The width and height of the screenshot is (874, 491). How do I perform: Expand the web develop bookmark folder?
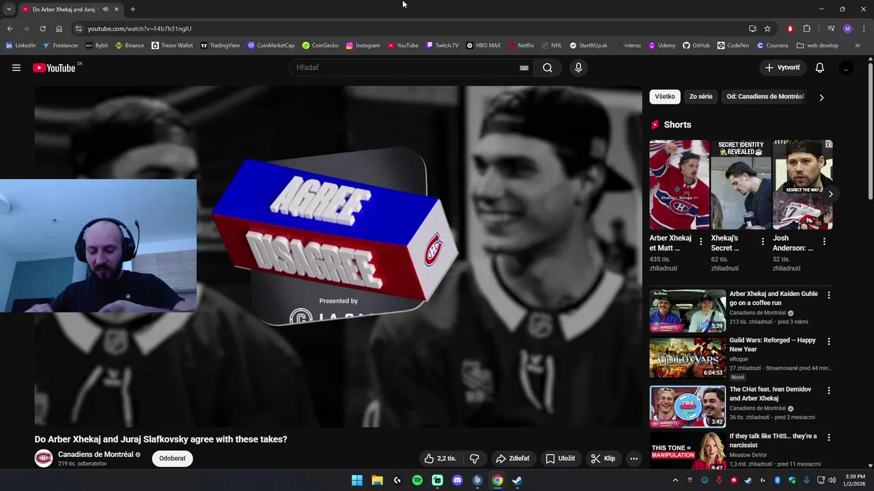click(x=817, y=46)
